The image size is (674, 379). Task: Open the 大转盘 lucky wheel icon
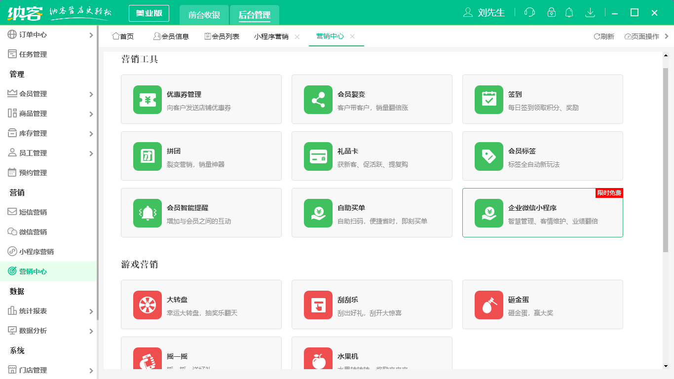tap(147, 304)
